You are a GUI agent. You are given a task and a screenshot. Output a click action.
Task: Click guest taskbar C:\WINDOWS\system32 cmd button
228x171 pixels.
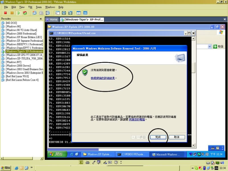[132, 154]
